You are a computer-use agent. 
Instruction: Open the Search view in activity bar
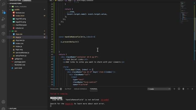point(3,4)
